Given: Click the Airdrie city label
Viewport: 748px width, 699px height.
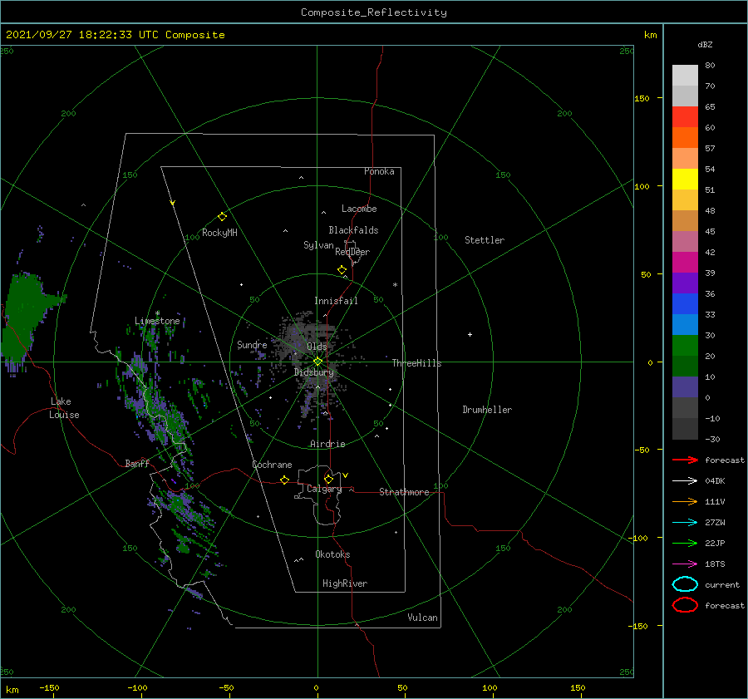Looking at the screenshot, I should (x=327, y=444).
